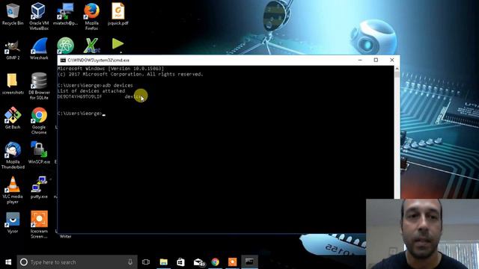Open the Wireshark desktop shortcut
The width and height of the screenshot is (479, 269).
click(x=39, y=49)
